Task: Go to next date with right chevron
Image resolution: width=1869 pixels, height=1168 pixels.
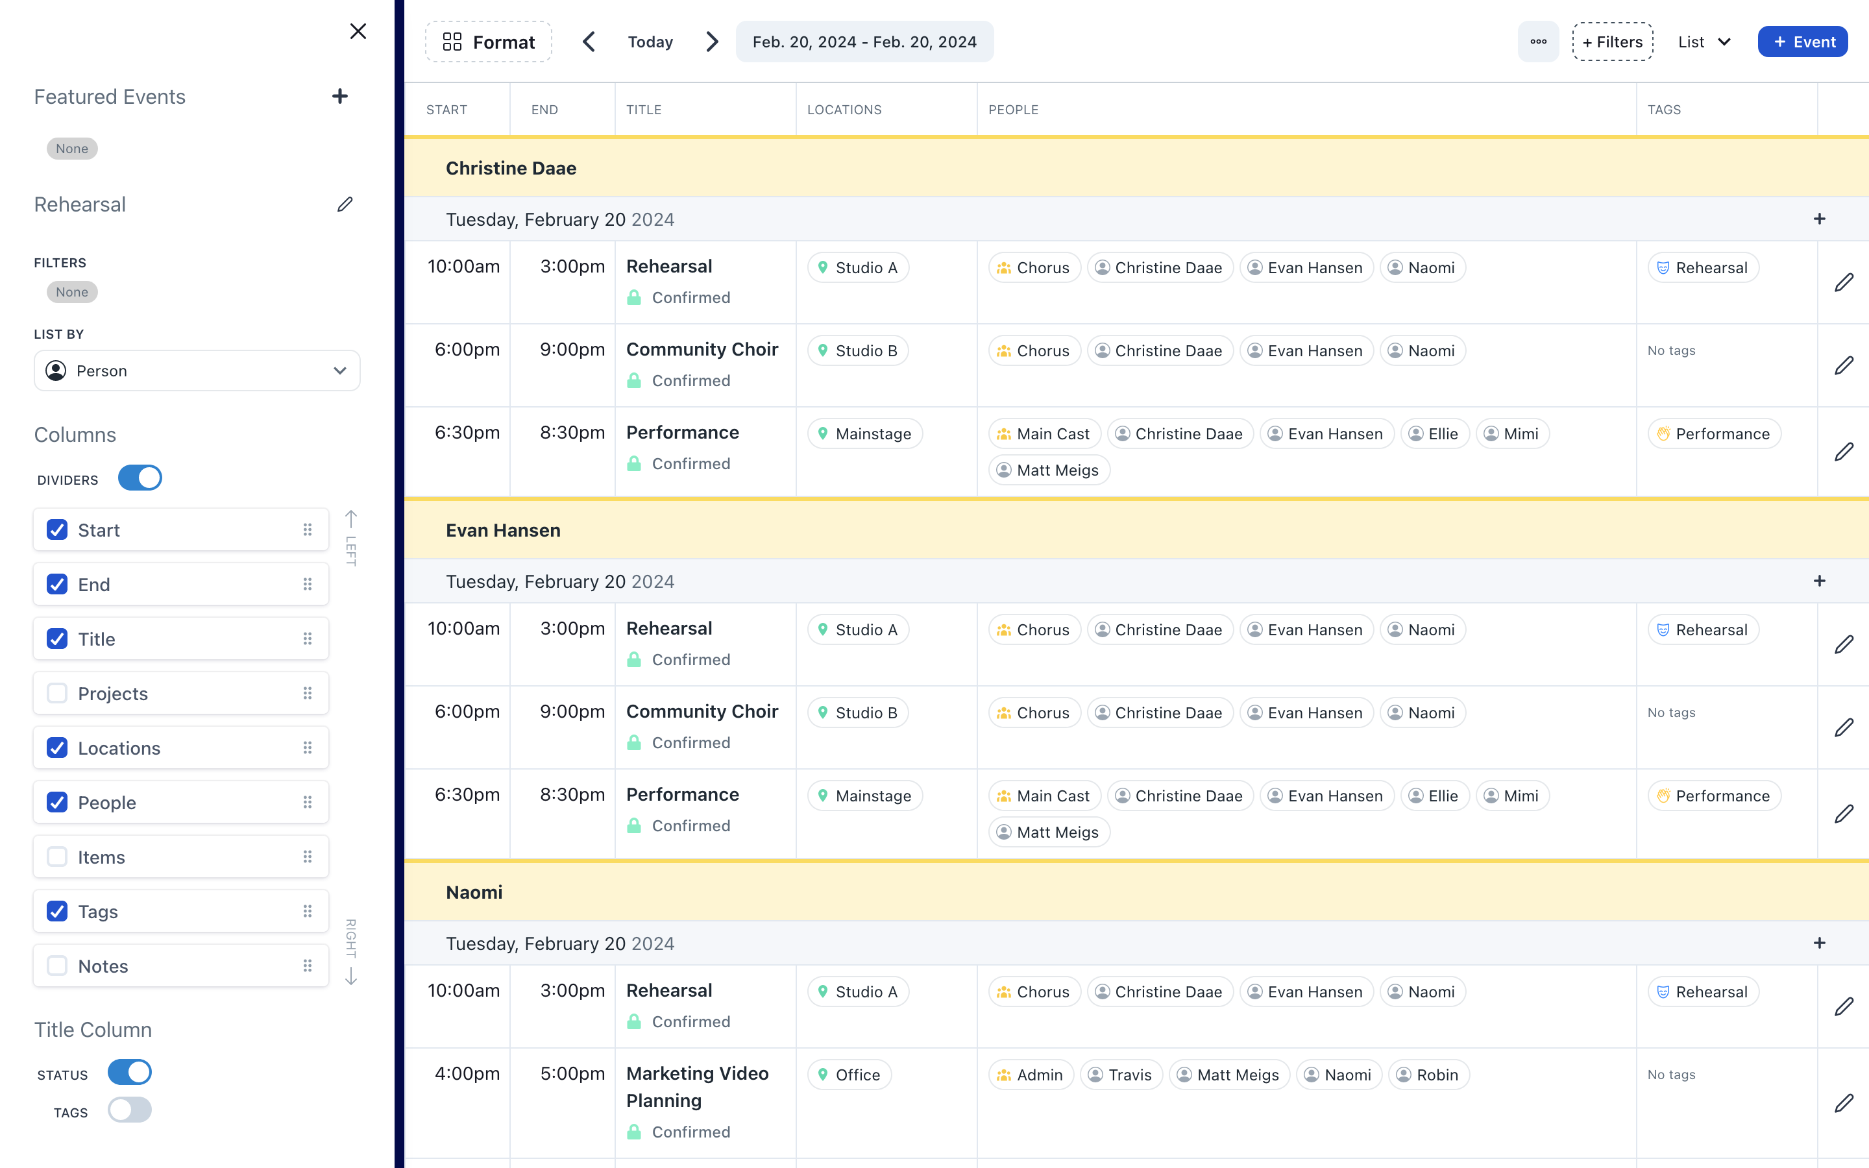Action: pyautogui.click(x=711, y=42)
